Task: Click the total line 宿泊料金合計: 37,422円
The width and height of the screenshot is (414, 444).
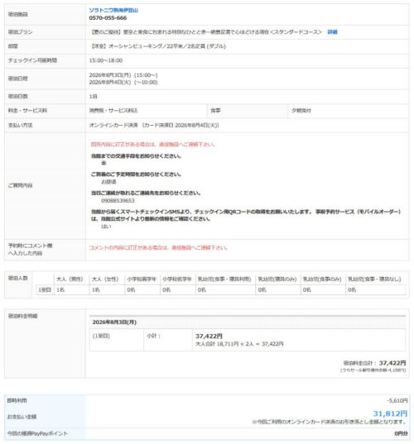Action: coord(374,363)
